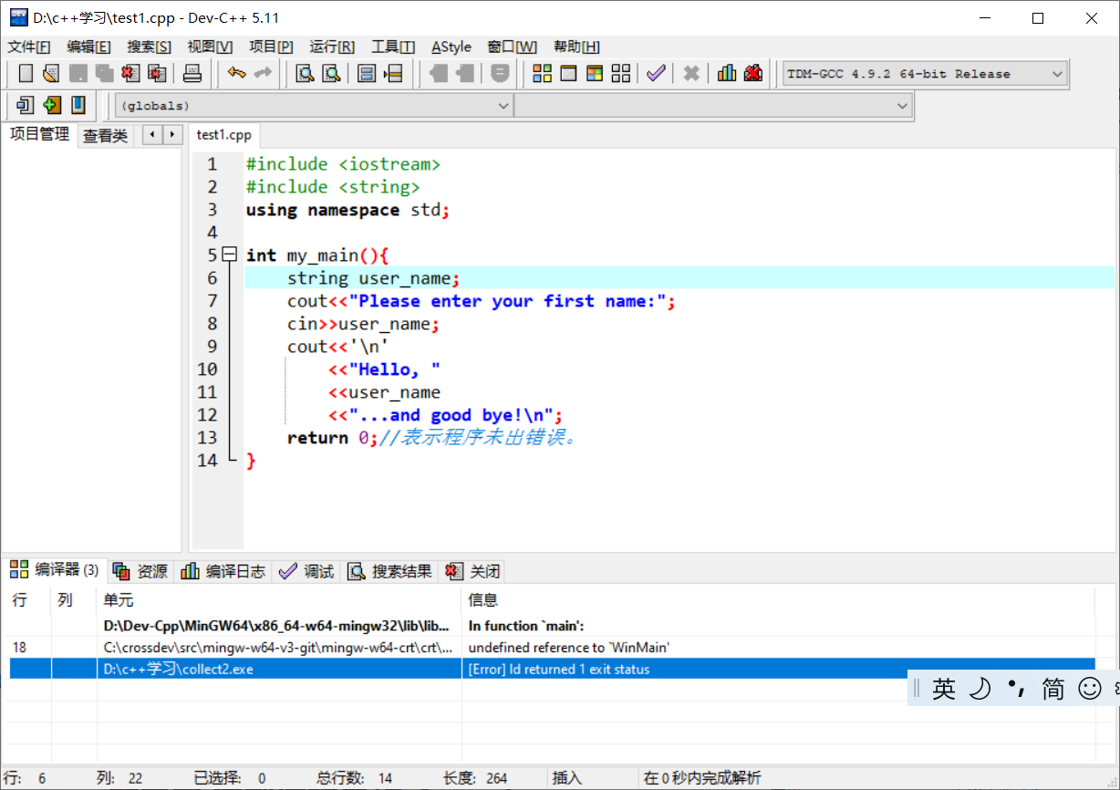The width and height of the screenshot is (1120, 790).
Task: Click the Close All files icon
Action: pos(157,74)
